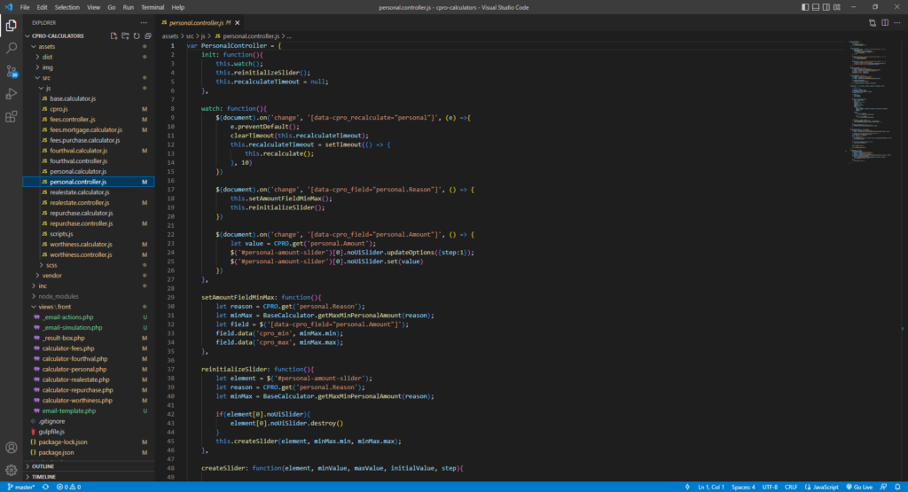Click the fold gutter beside line 8
Viewport: 908px width, 492px height.
[x=181, y=108]
